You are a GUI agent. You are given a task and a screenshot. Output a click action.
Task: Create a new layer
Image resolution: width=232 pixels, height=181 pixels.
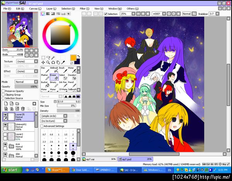pyautogui.click(x=6, y=103)
